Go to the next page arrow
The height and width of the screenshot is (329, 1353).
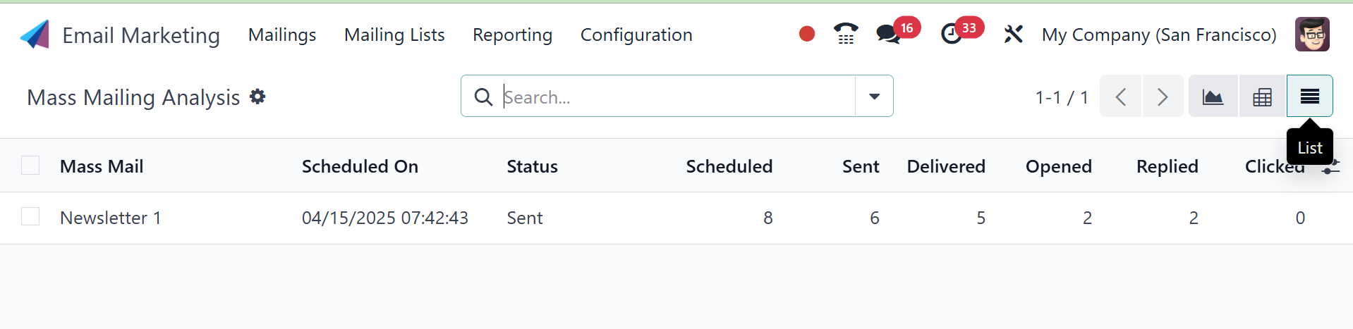[1163, 97]
